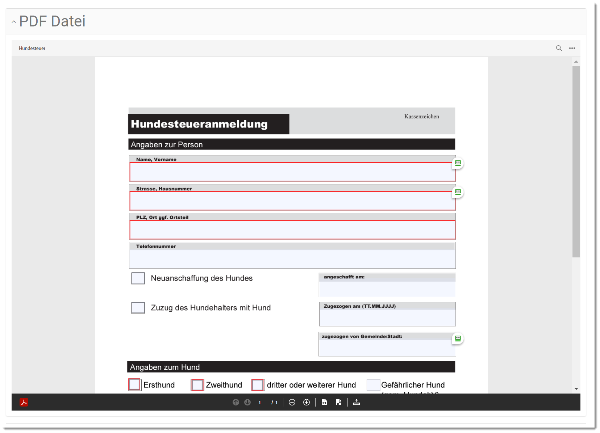Click the toolbar undock icon

coord(357,402)
